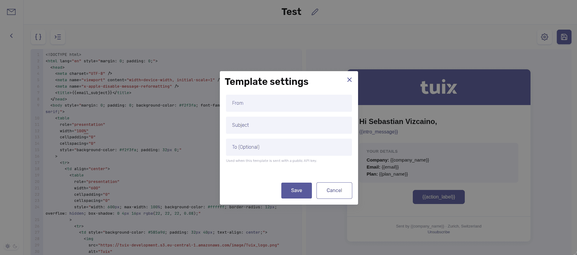
Task: Click the "Plan: {{plan_name}}" line
Action: pyautogui.click(x=387, y=174)
